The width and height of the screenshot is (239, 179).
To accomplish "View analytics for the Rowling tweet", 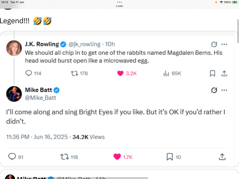I will 166,73.
